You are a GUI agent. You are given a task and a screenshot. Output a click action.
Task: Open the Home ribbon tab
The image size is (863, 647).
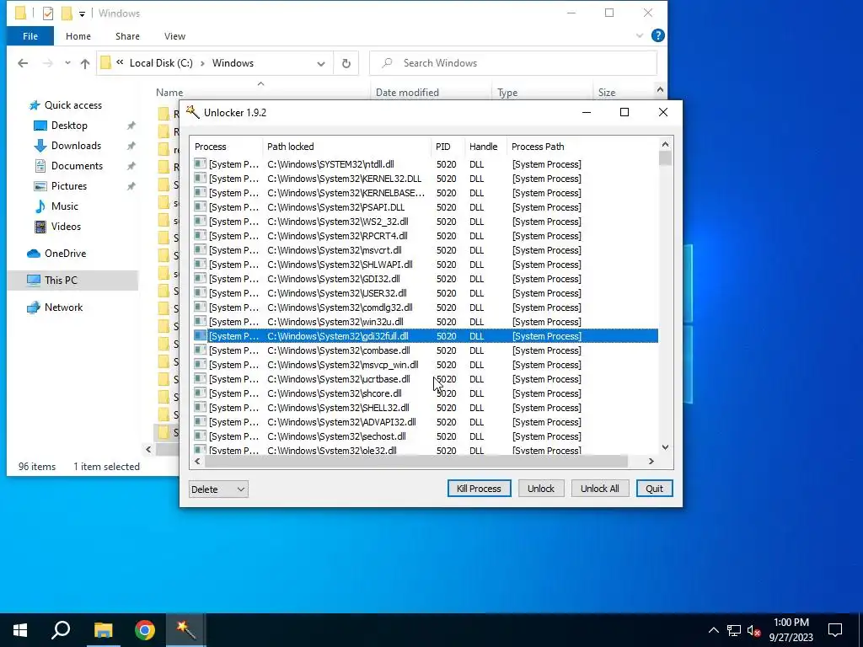pos(78,36)
